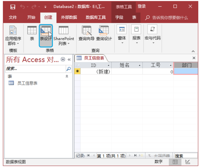
Task: Click the 登录 sign-in link
Action: [142, 6]
